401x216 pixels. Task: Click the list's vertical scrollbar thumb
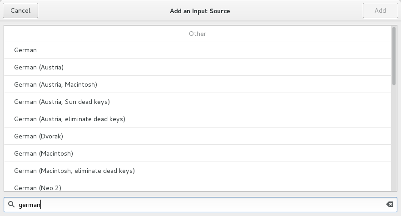[x=394, y=56]
